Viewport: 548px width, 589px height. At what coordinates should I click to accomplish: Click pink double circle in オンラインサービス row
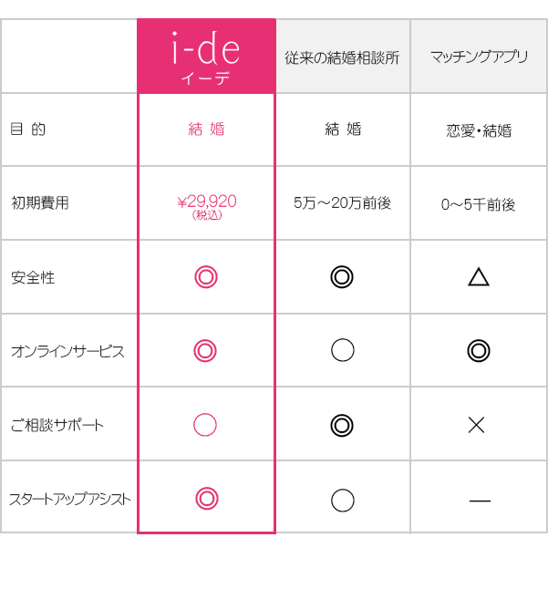click(205, 351)
